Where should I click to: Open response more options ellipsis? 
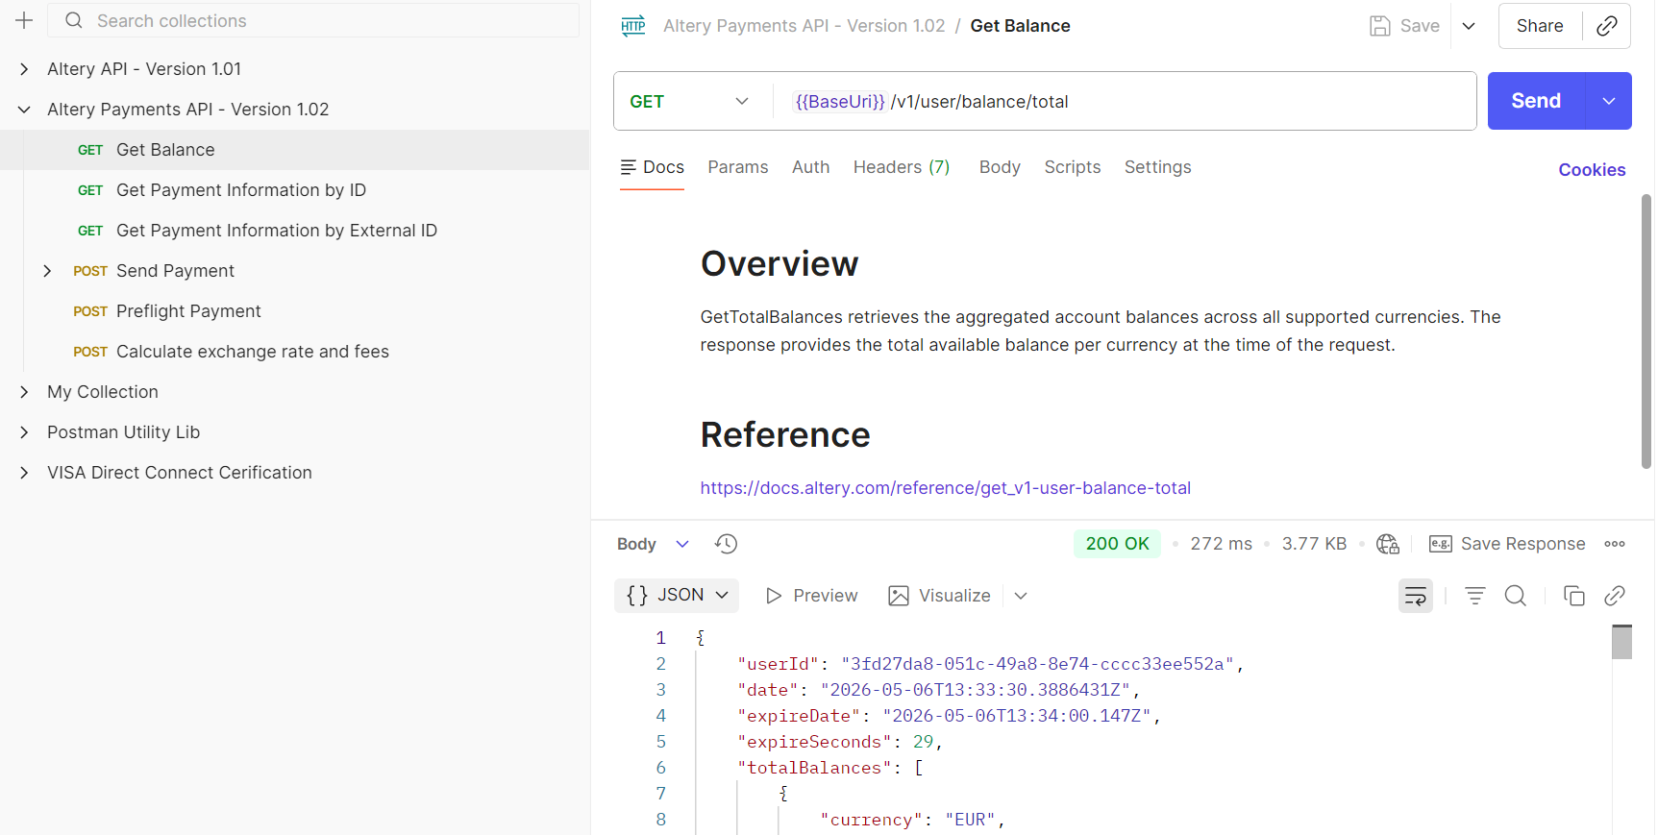[1615, 544]
